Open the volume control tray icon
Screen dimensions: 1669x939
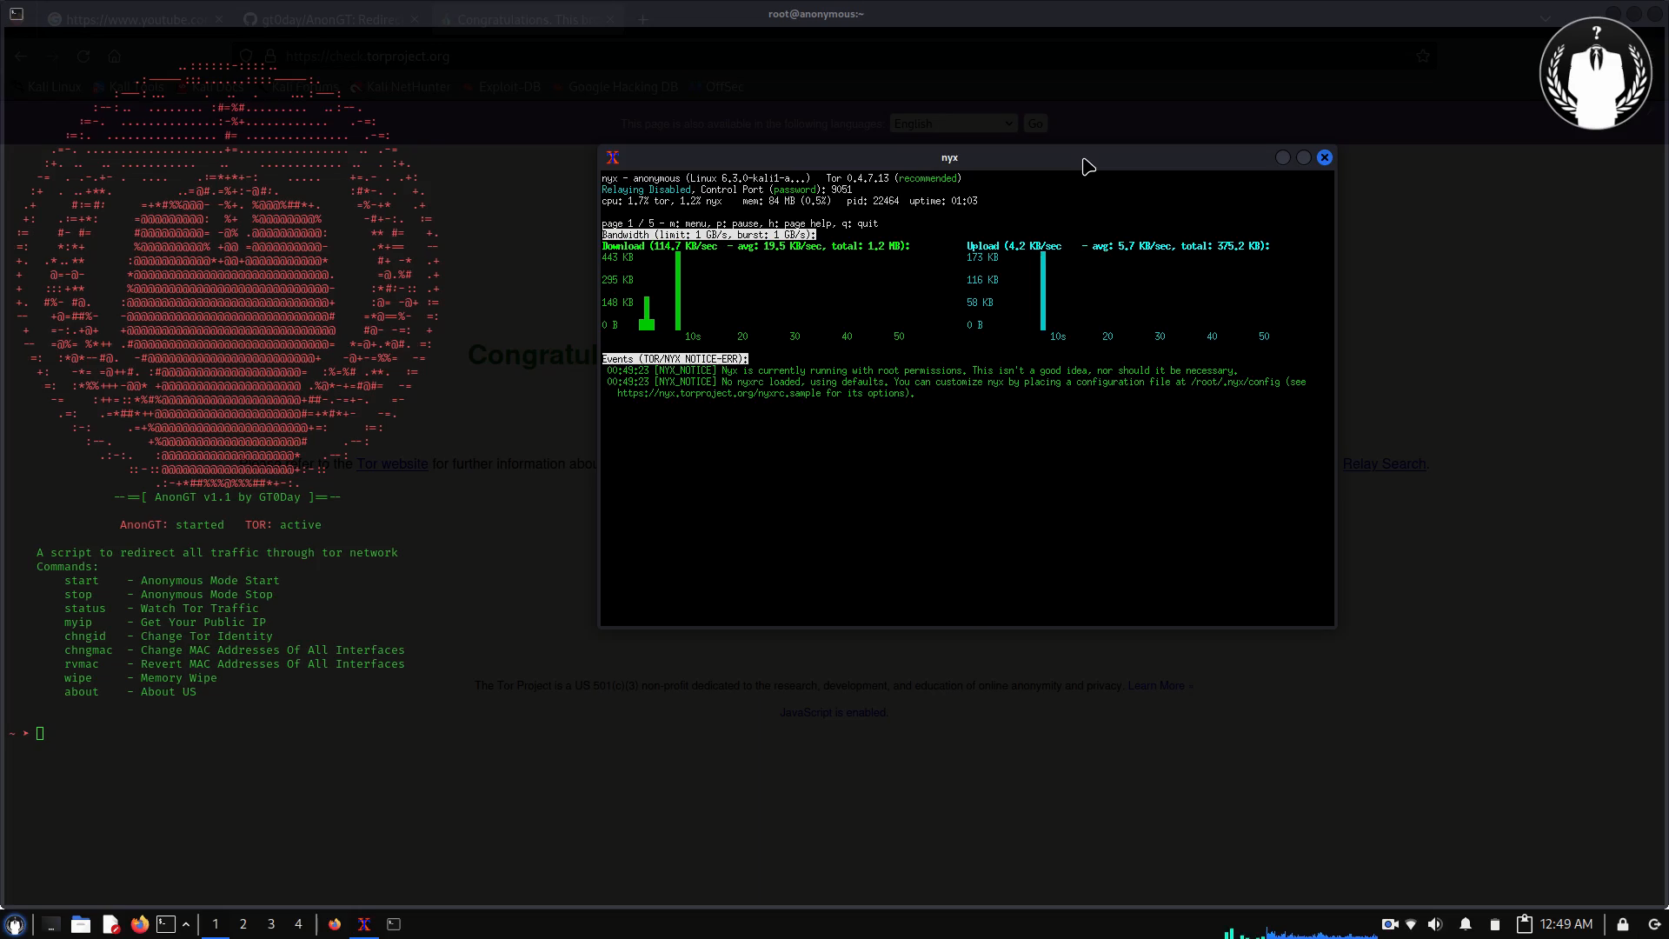1435,924
